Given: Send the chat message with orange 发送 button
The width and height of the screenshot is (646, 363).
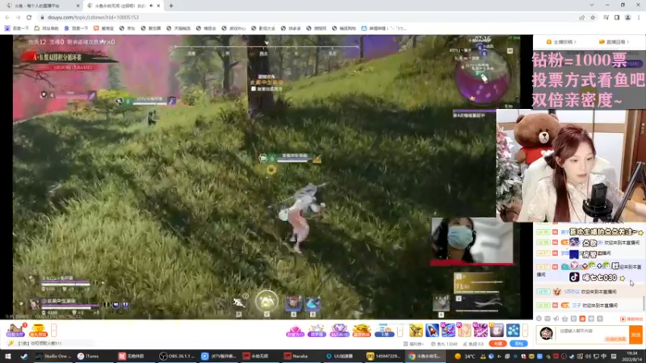Looking at the screenshot, I should tap(636, 335).
